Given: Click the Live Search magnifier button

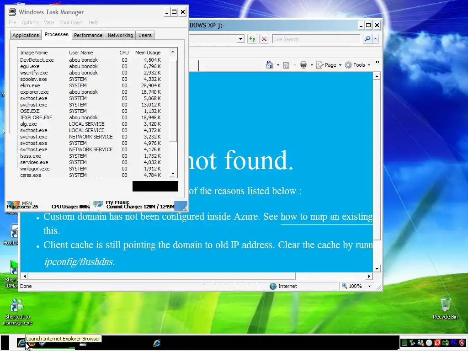Looking at the screenshot, I should [x=368, y=39].
